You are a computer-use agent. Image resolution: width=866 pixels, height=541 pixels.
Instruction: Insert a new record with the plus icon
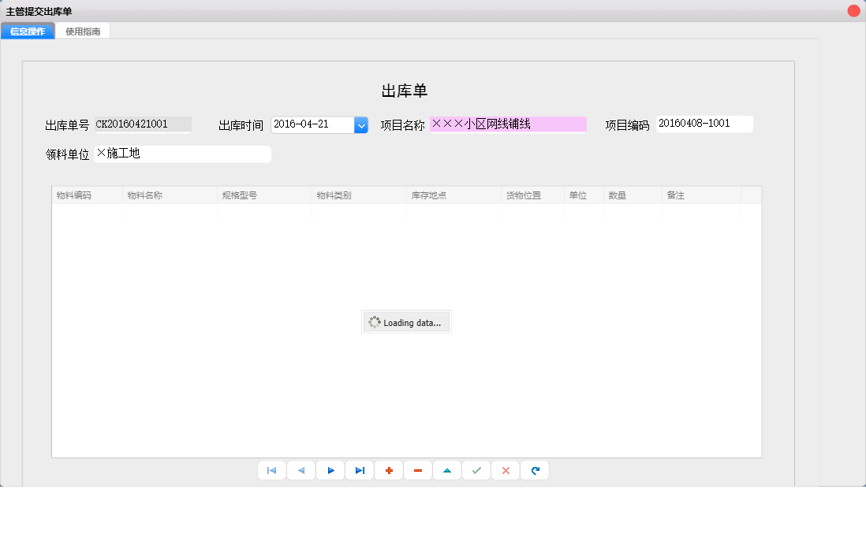(388, 470)
